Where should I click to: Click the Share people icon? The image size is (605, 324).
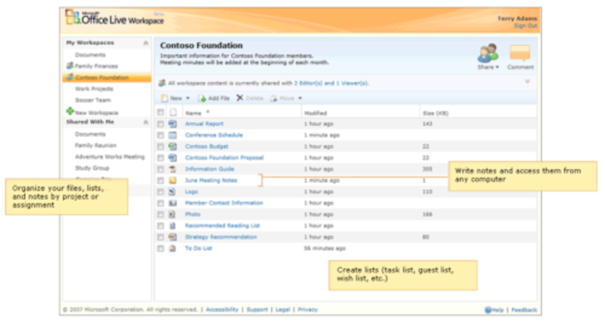[488, 53]
